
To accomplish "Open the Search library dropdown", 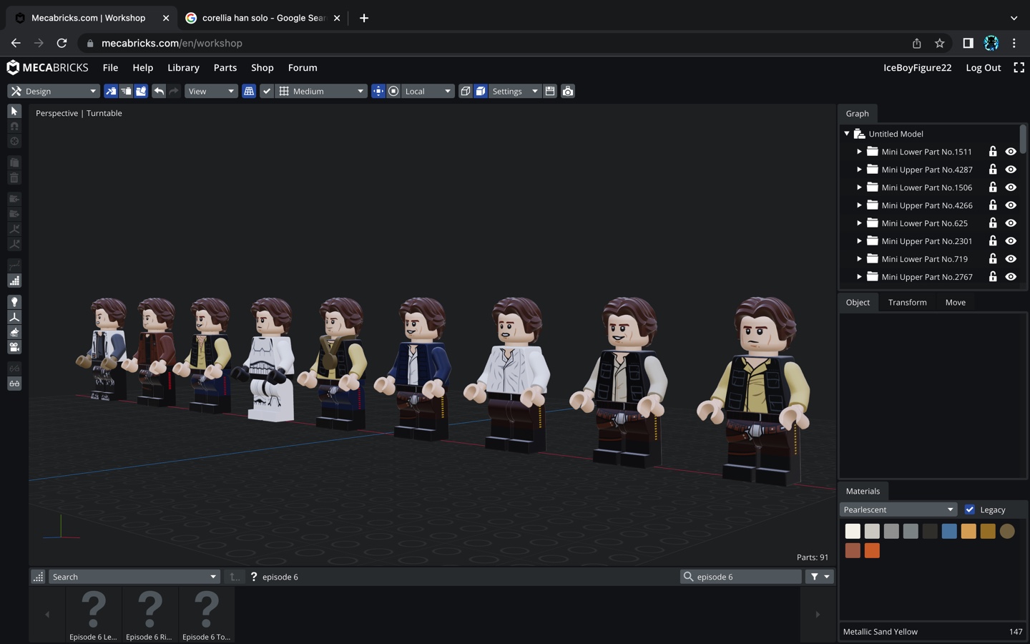I will click(134, 577).
